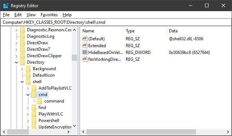Click the command folder icon

[x=40, y=101]
